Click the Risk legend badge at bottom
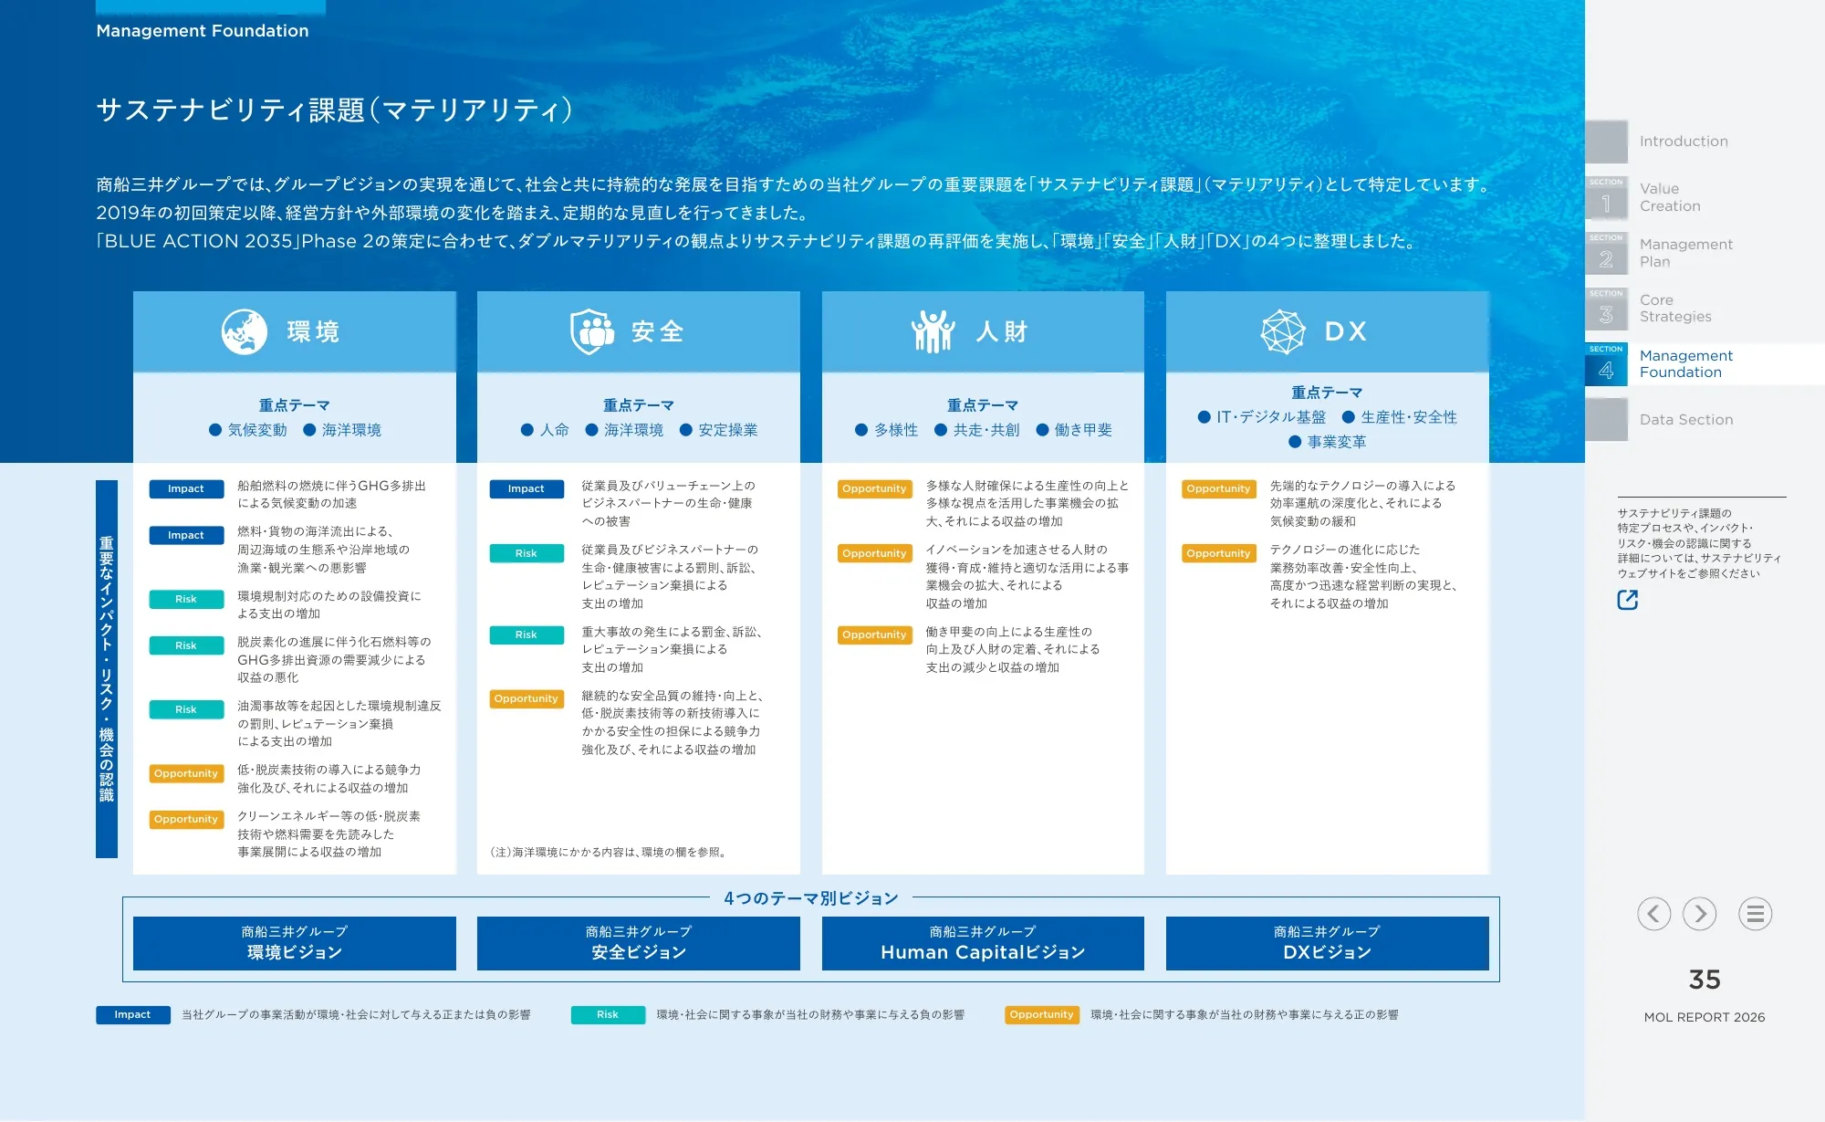The width and height of the screenshot is (1825, 1122). tap(608, 1015)
